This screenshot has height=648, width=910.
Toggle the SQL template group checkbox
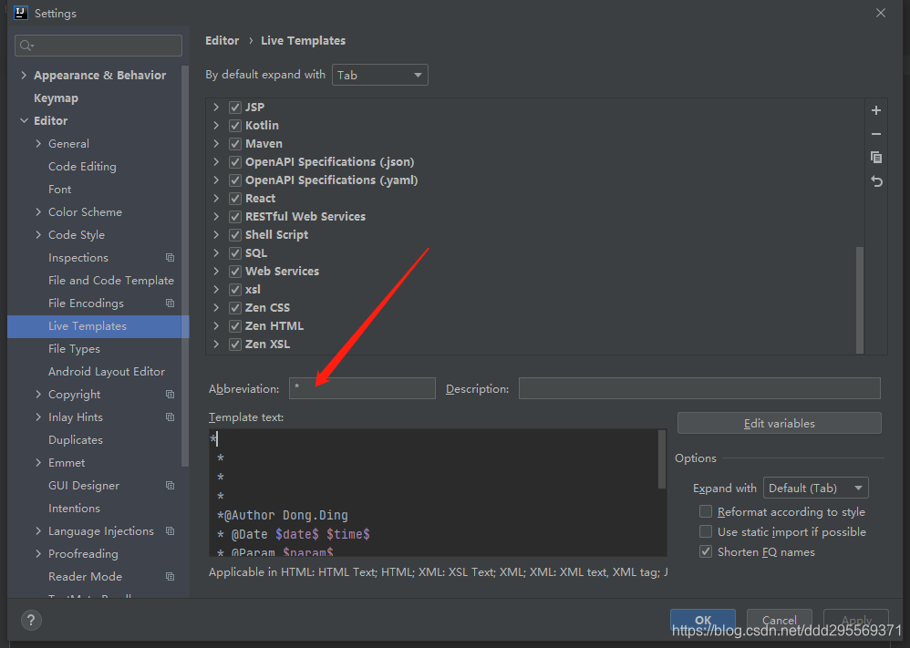pos(235,253)
